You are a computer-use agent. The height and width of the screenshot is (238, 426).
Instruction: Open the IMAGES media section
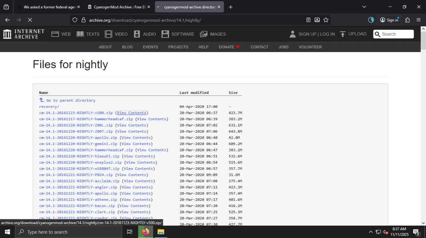click(213, 34)
